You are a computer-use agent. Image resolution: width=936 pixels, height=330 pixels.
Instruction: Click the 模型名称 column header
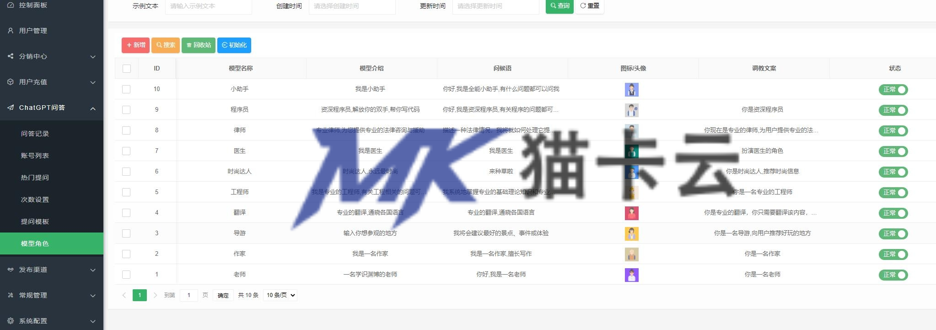(241, 68)
